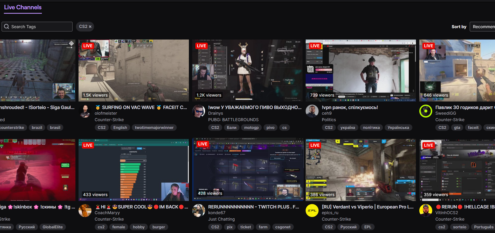Open VitinhOCS2 stream thumbnail with 359 viewers
Image resolution: width=495 pixels, height=233 pixels.
(x=457, y=170)
